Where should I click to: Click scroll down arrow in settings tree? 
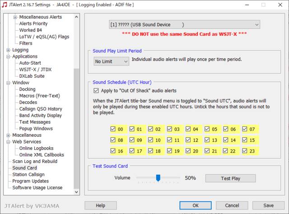click(x=76, y=192)
